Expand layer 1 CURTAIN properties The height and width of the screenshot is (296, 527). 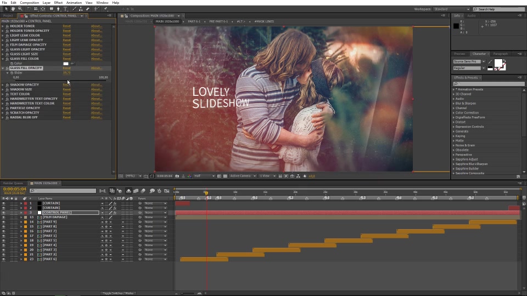[x=21, y=203]
